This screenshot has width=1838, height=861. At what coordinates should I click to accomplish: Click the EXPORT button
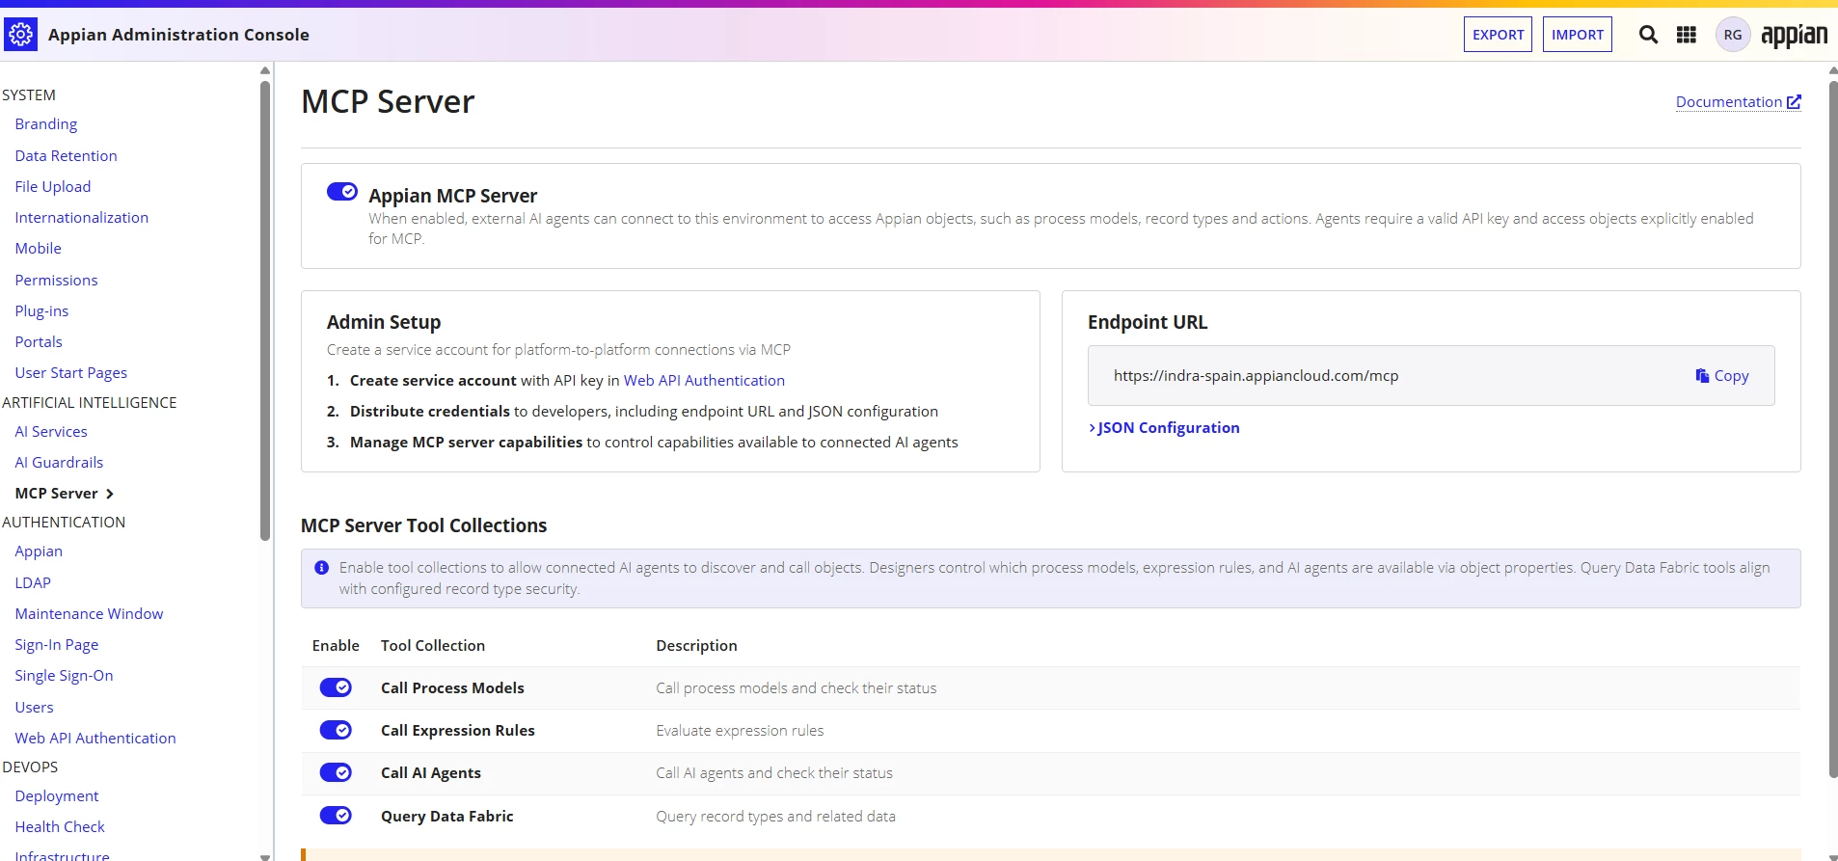tap(1498, 35)
